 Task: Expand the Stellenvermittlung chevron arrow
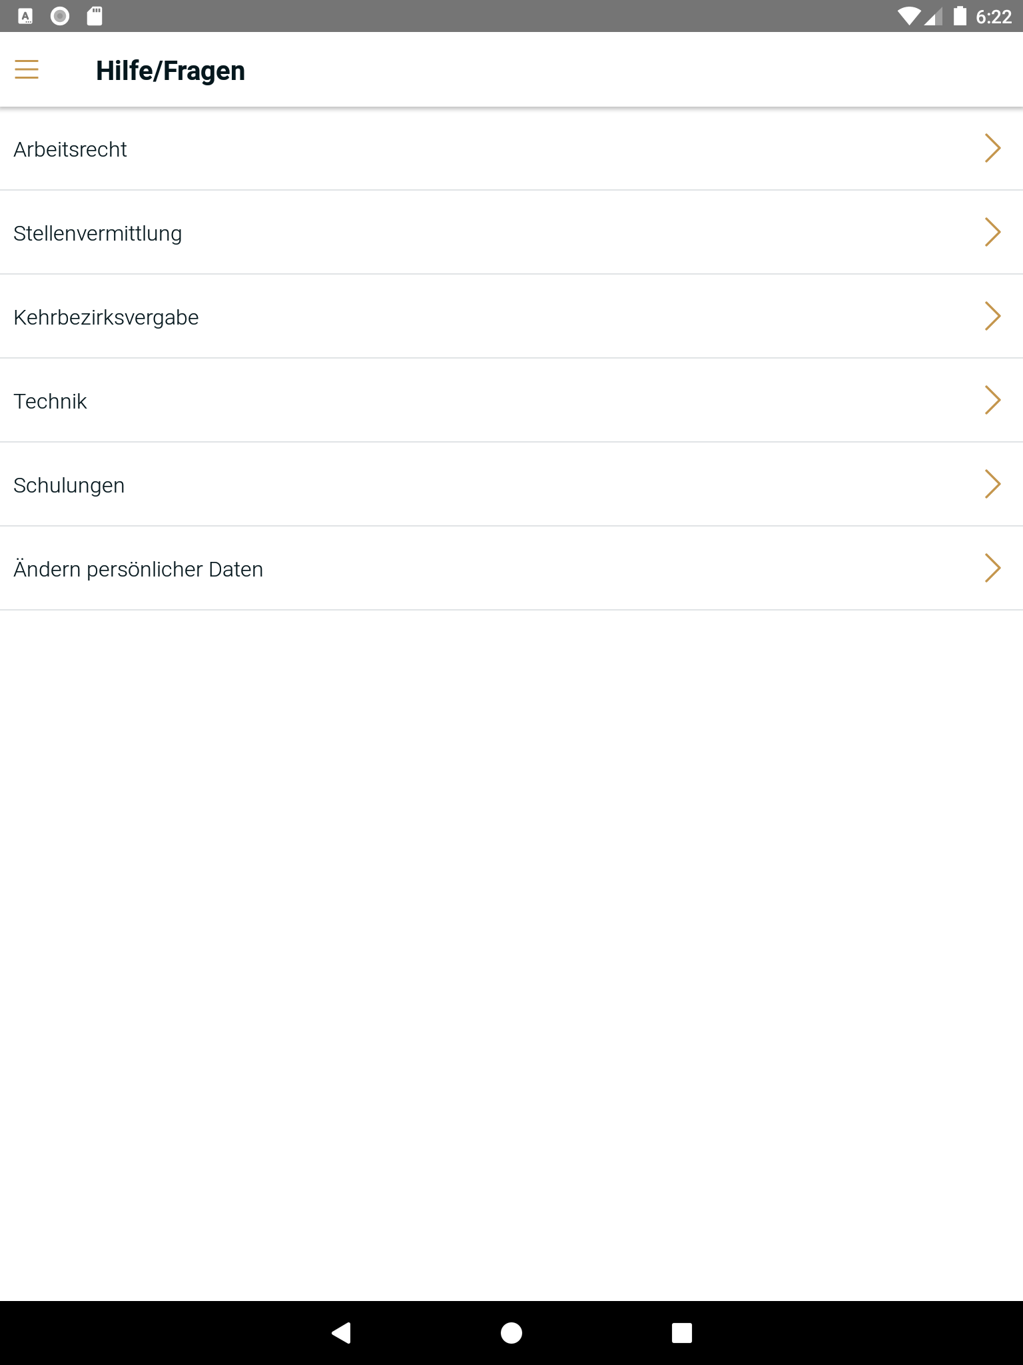tap(992, 232)
